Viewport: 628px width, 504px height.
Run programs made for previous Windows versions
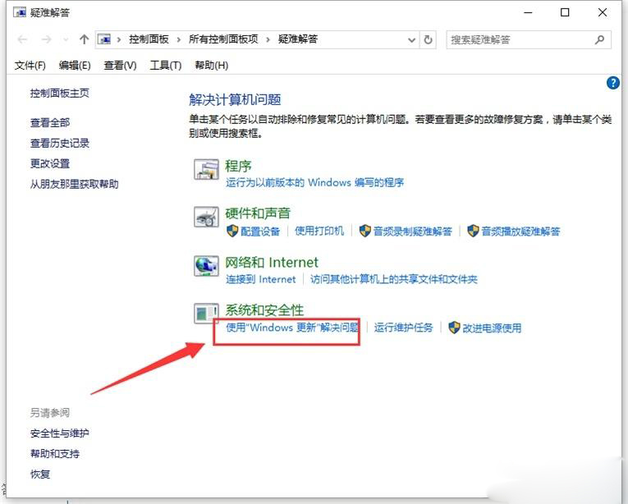pos(314,183)
